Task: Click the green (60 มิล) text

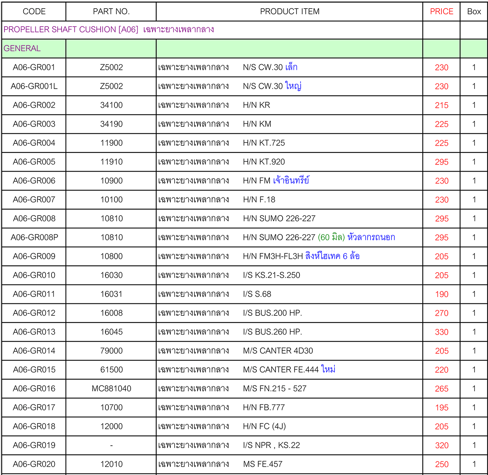Action: pyautogui.click(x=331, y=237)
